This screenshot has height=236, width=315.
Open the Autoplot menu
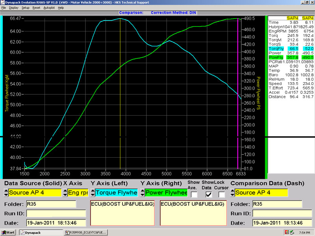(x=49, y=7)
